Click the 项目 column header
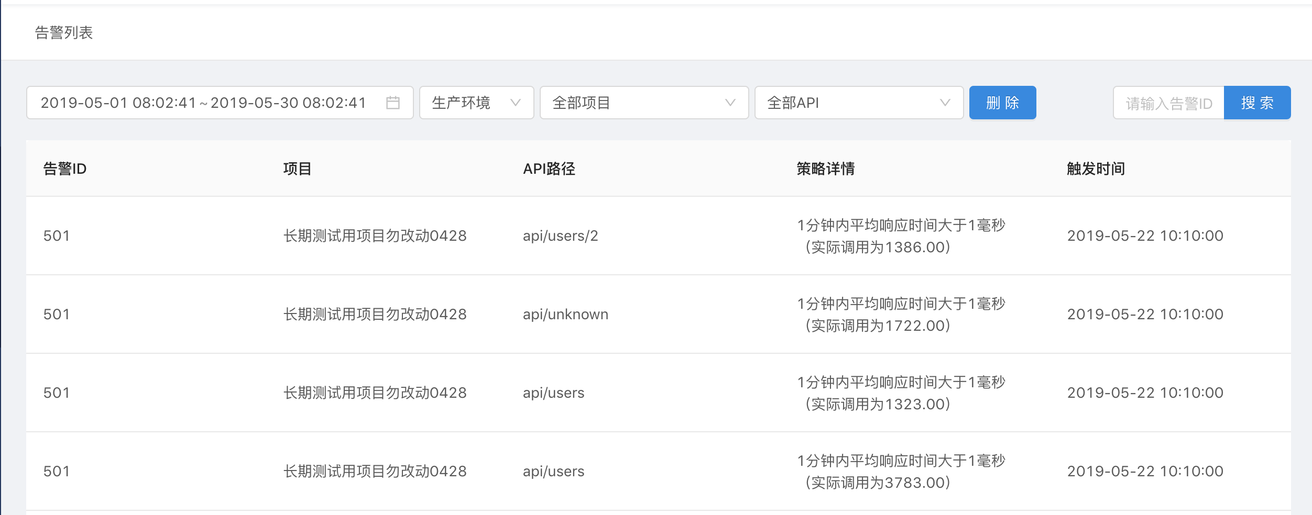The image size is (1312, 515). [297, 169]
